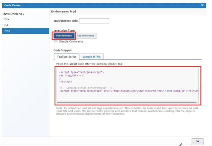Choose Asynchronous JavaScript type
The image size is (212, 146).
[86, 36]
